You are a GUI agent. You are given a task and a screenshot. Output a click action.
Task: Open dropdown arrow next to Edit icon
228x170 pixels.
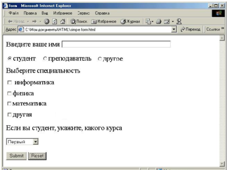pos(173,22)
